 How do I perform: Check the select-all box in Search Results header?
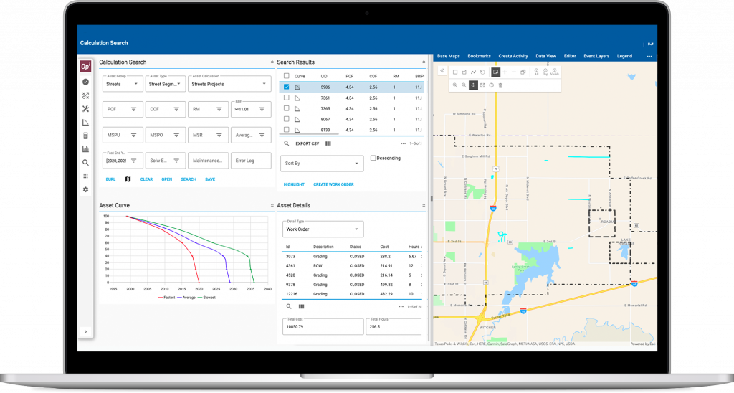287,75
